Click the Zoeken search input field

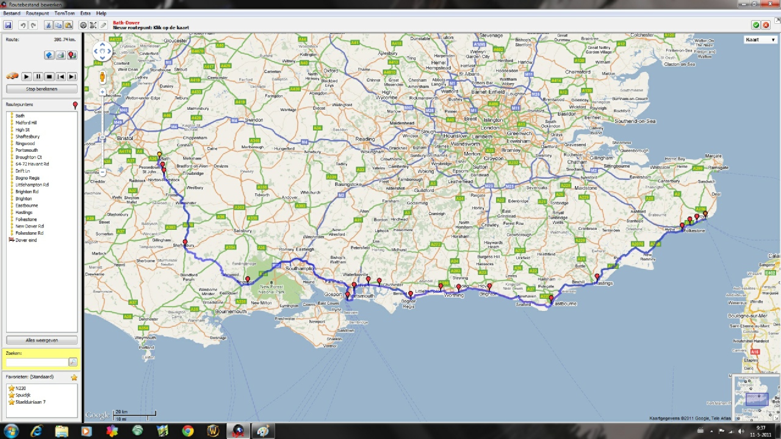pos(37,362)
